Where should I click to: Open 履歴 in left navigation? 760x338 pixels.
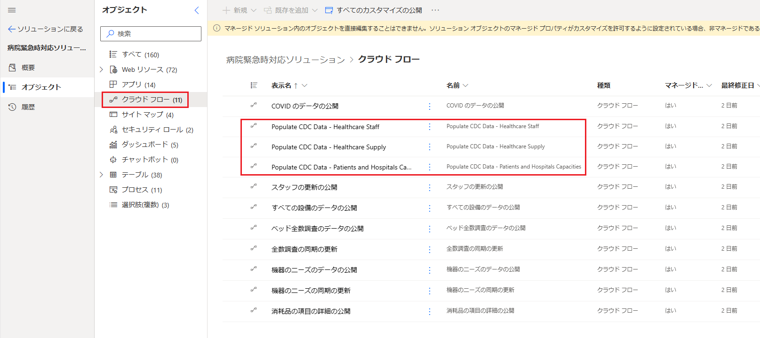tap(28, 107)
